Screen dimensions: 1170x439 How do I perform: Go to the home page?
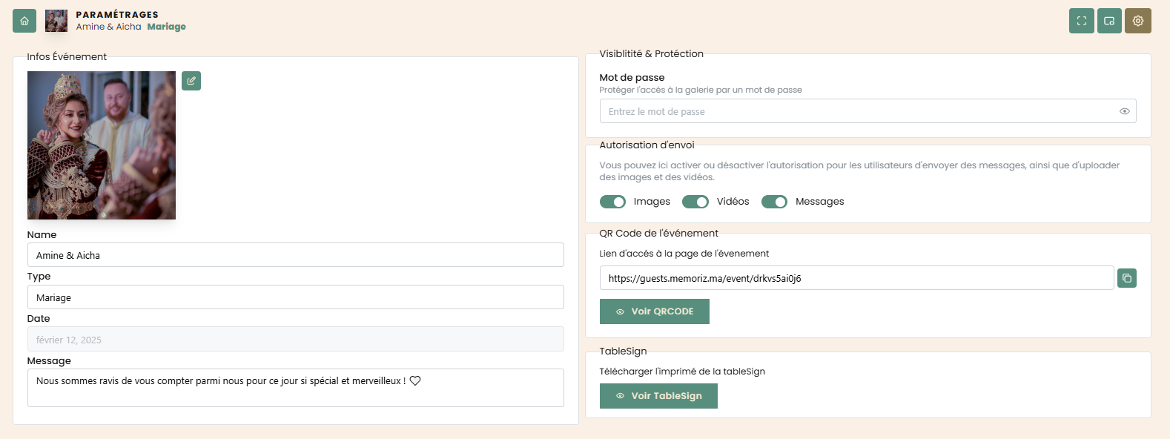[x=24, y=21]
